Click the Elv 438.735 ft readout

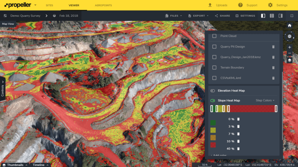click(284, 165)
